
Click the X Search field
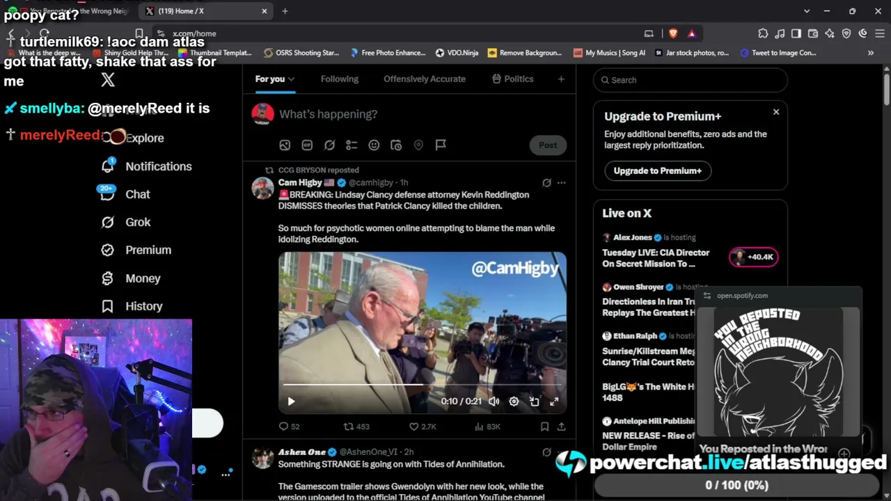(x=691, y=80)
